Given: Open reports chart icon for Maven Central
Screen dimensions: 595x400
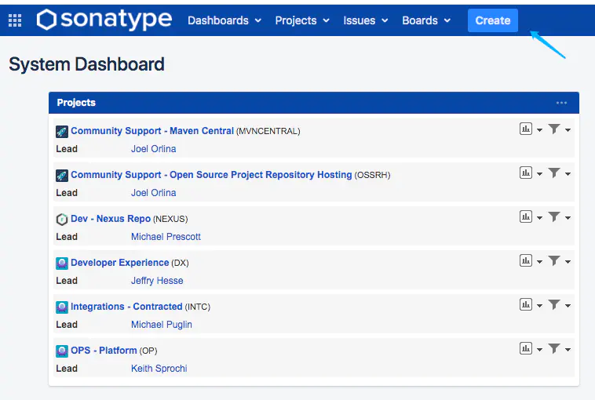Looking at the screenshot, I should pyautogui.click(x=526, y=129).
